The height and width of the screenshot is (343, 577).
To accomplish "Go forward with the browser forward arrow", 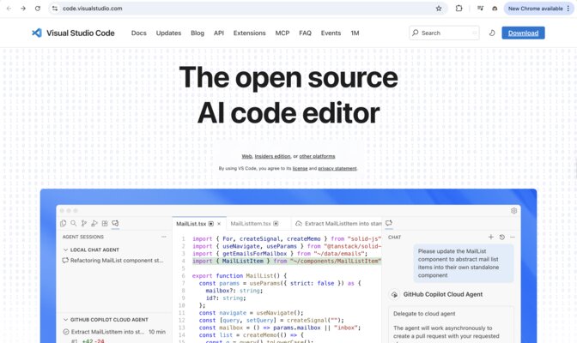I will coord(23,8).
